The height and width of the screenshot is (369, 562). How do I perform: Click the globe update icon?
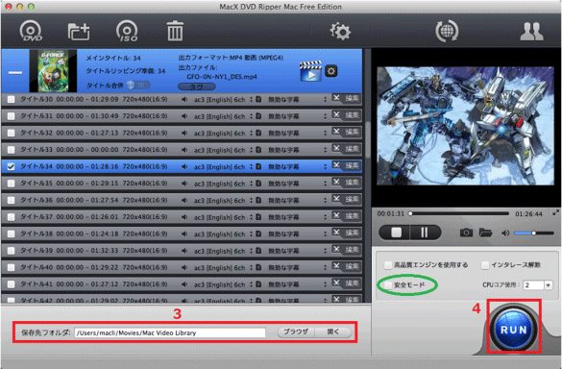tap(447, 31)
